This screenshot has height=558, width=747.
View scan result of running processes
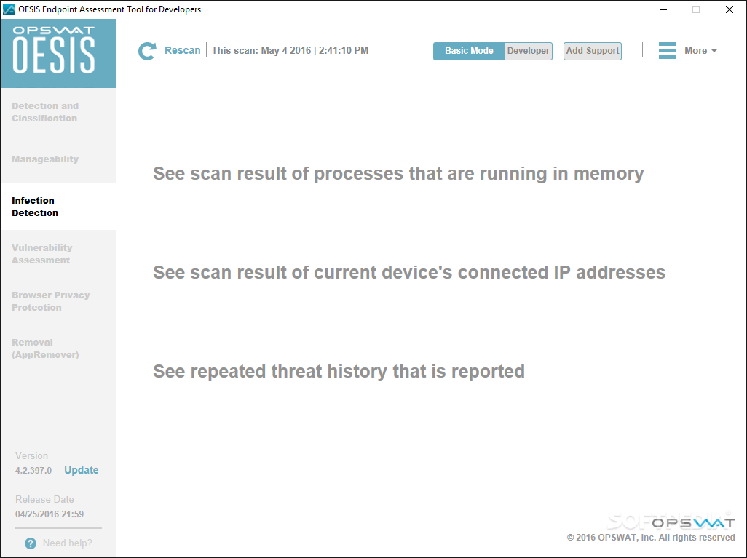398,173
